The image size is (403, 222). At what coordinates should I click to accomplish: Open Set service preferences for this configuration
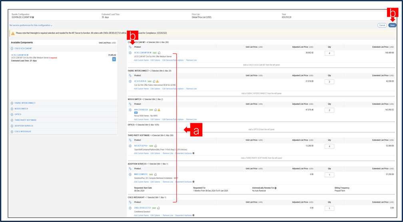pos(31,26)
